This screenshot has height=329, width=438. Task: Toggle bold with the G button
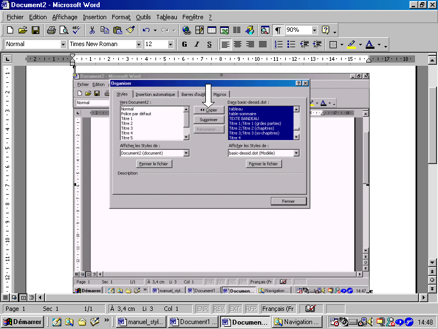point(185,44)
